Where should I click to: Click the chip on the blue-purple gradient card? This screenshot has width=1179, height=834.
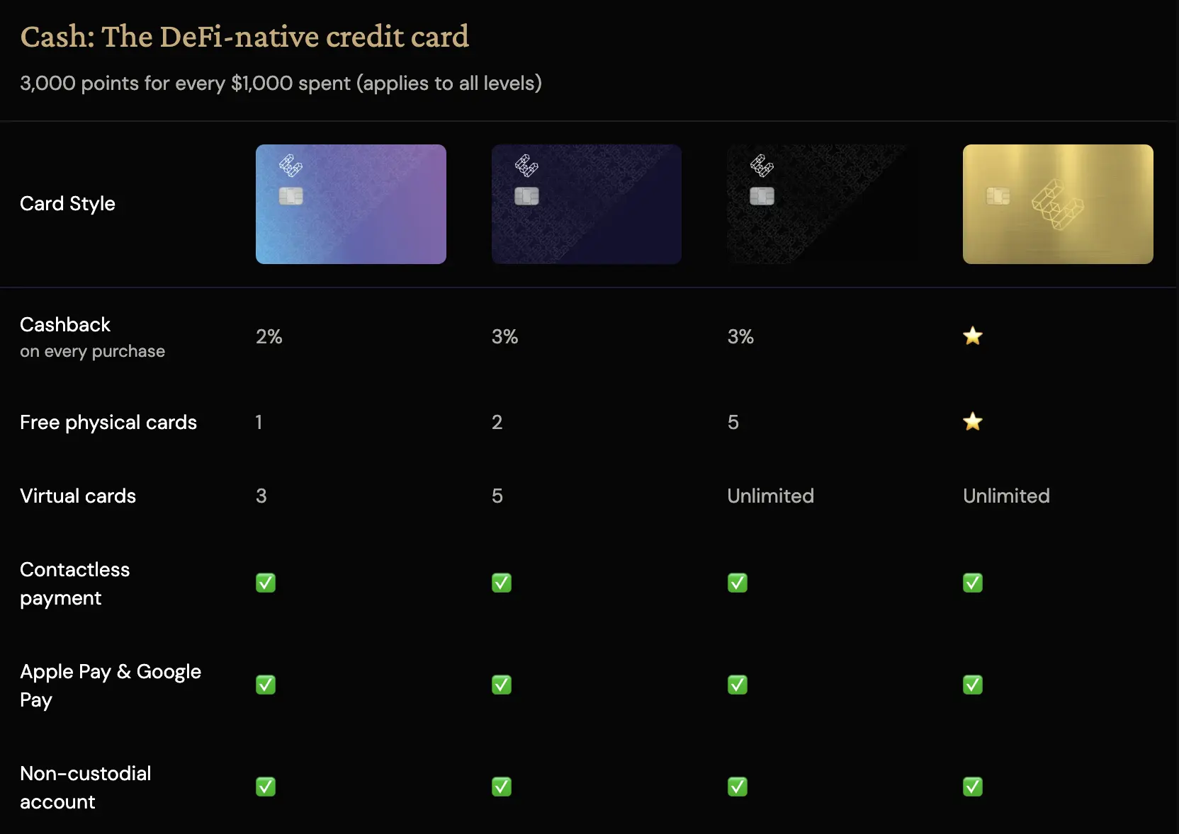[x=291, y=196]
